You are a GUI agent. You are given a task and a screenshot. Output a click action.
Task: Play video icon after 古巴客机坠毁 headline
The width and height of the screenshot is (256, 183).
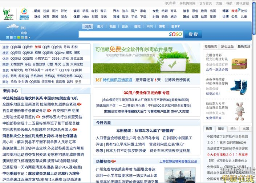point(74,130)
